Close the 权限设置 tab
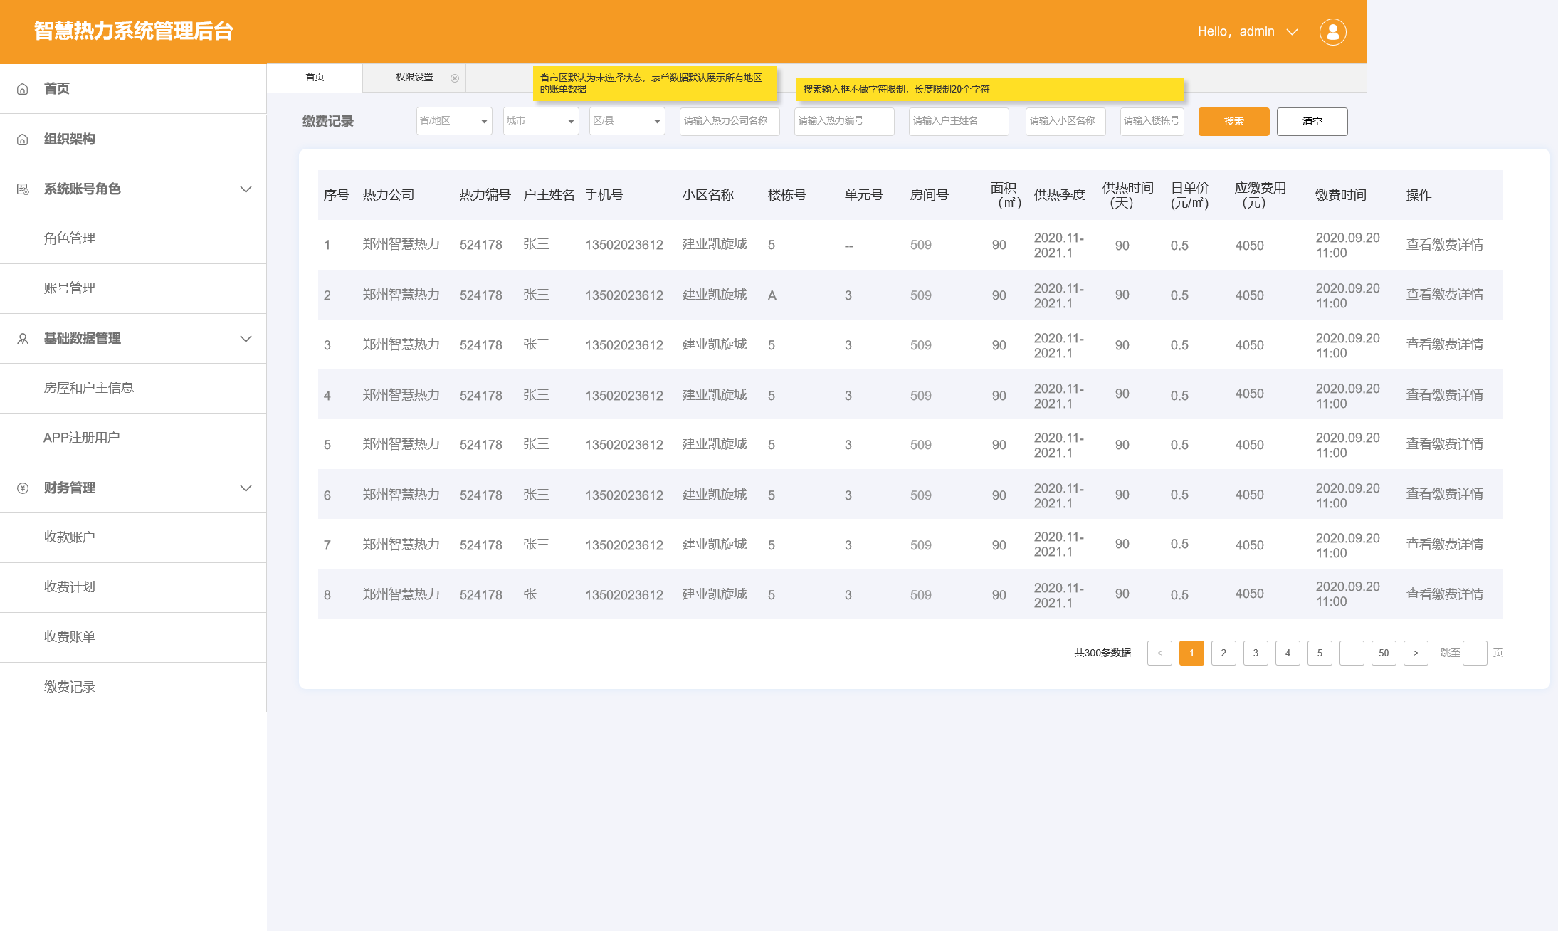 click(455, 78)
